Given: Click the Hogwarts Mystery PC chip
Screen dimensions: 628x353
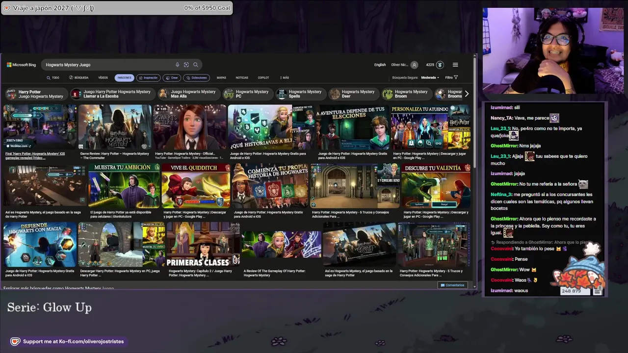Looking at the screenshot, I should [x=247, y=94].
